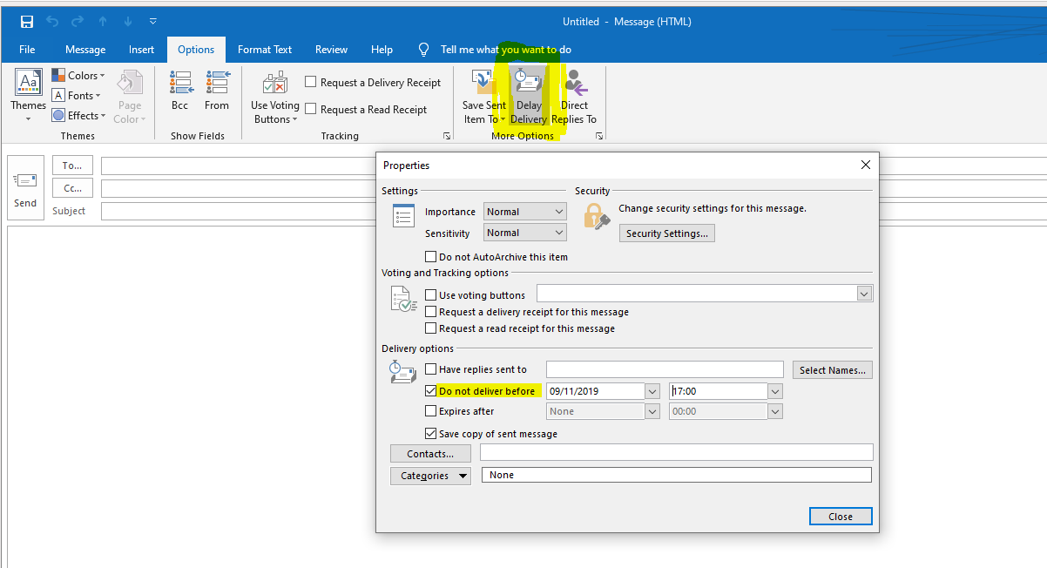The width and height of the screenshot is (1047, 568).
Task: Open the Use Voting Buttons menu
Action: (x=275, y=97)
